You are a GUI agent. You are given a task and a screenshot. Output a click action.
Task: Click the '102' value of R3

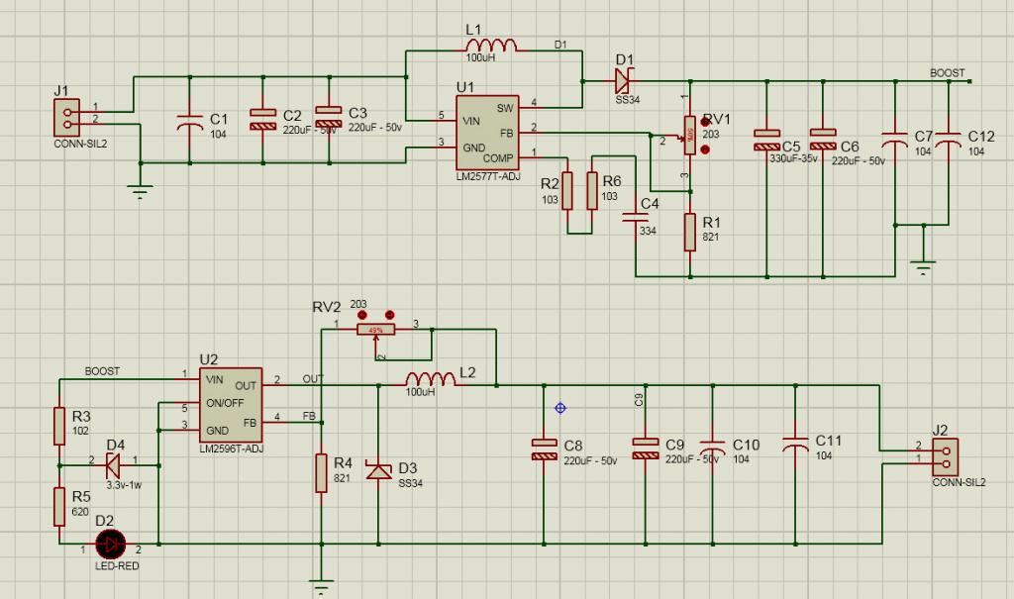click(80, 431)
